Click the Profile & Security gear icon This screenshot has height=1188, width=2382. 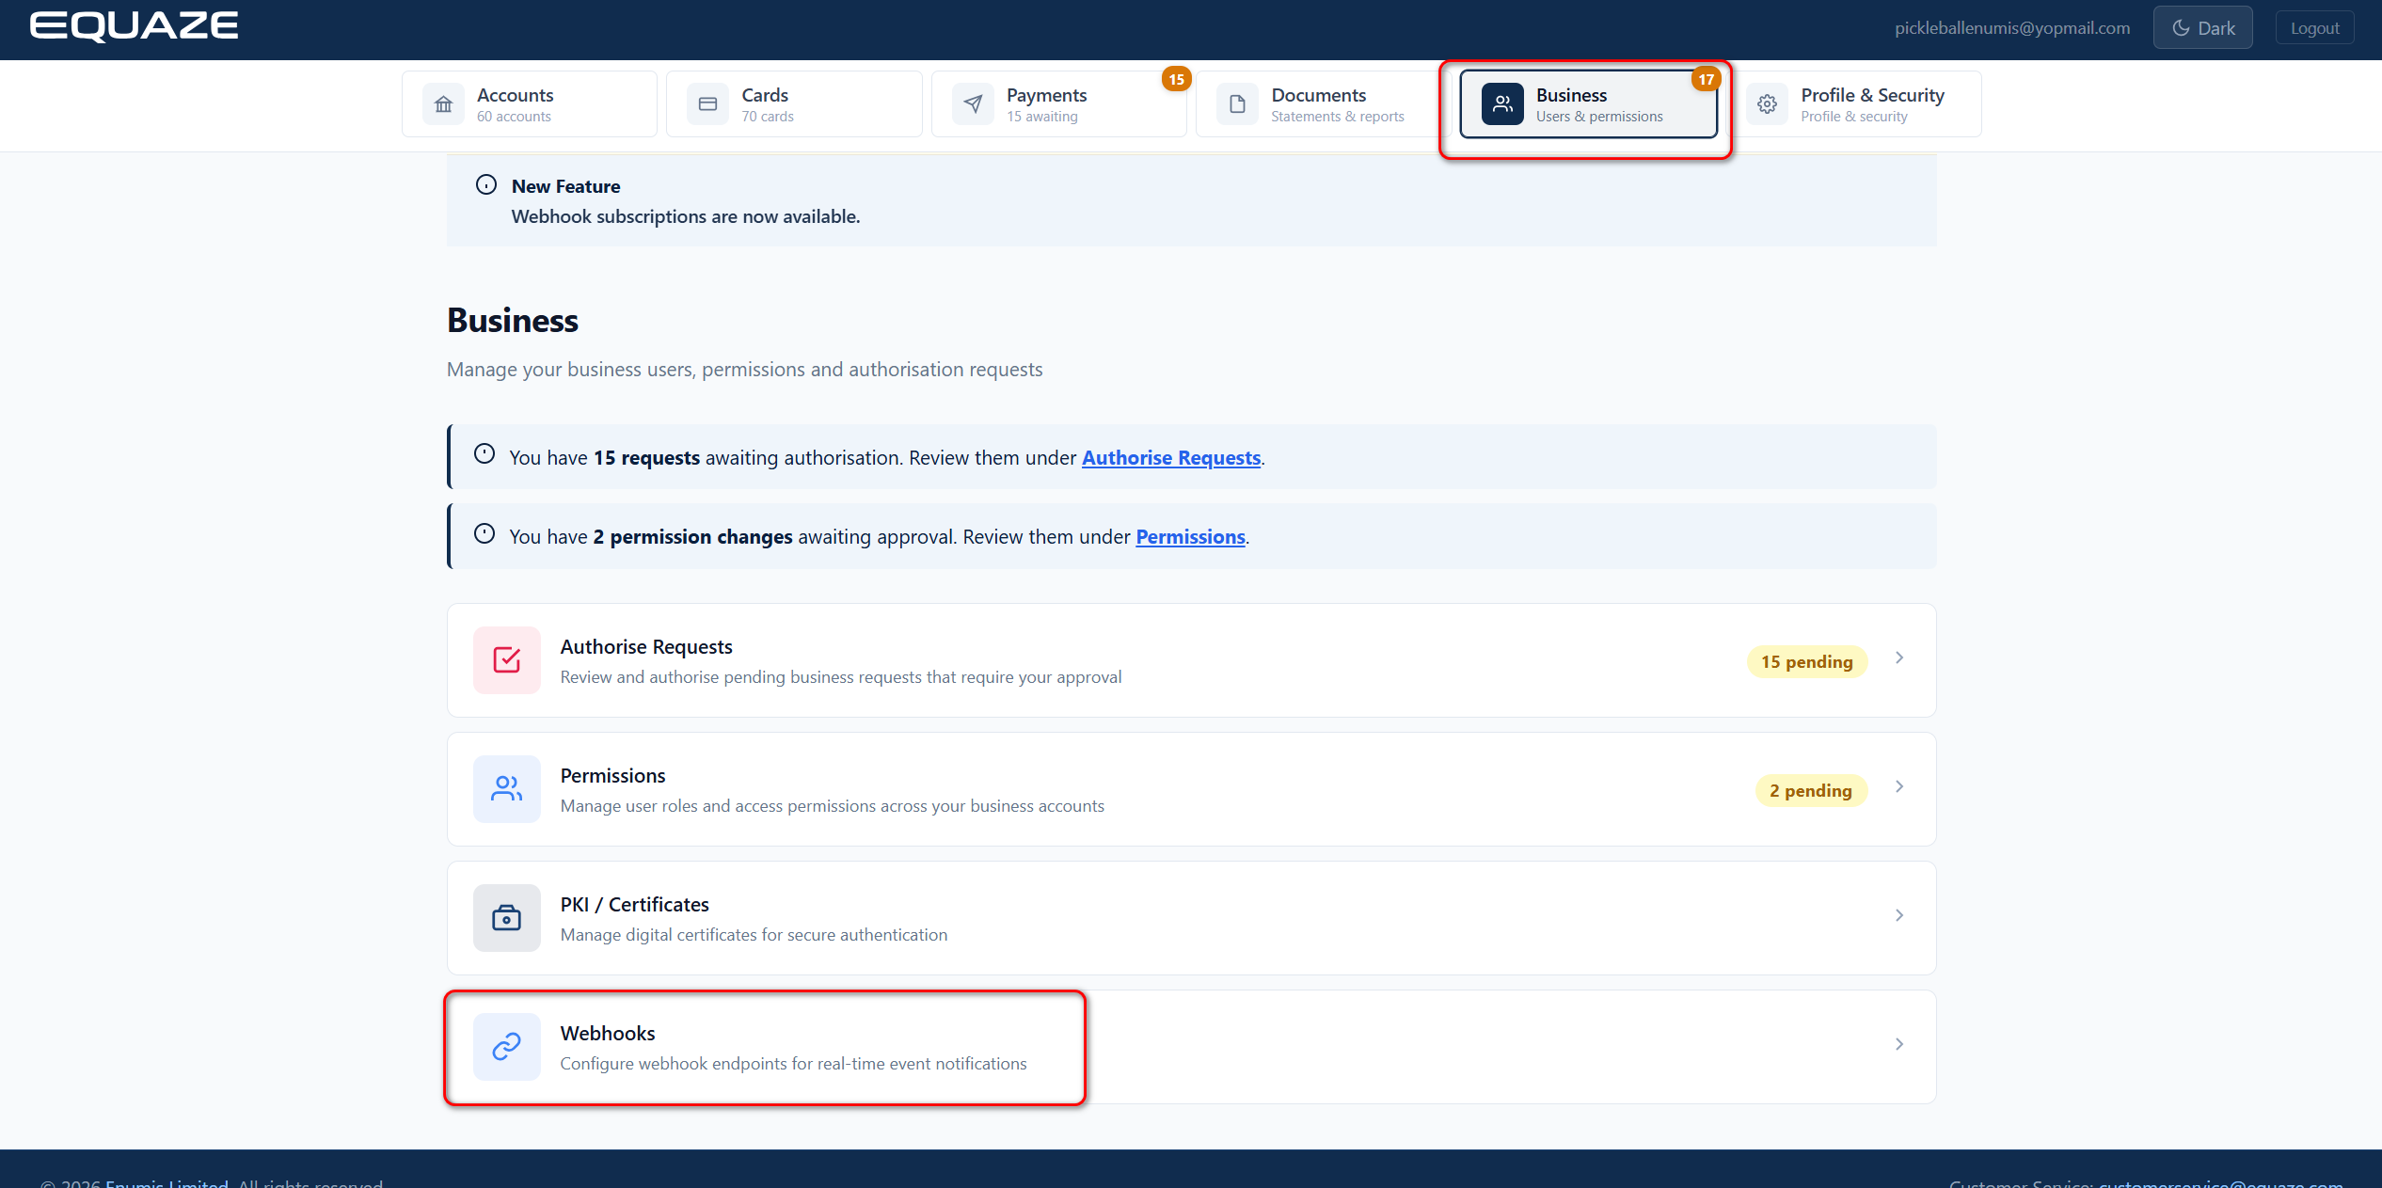coord(1767,104)
